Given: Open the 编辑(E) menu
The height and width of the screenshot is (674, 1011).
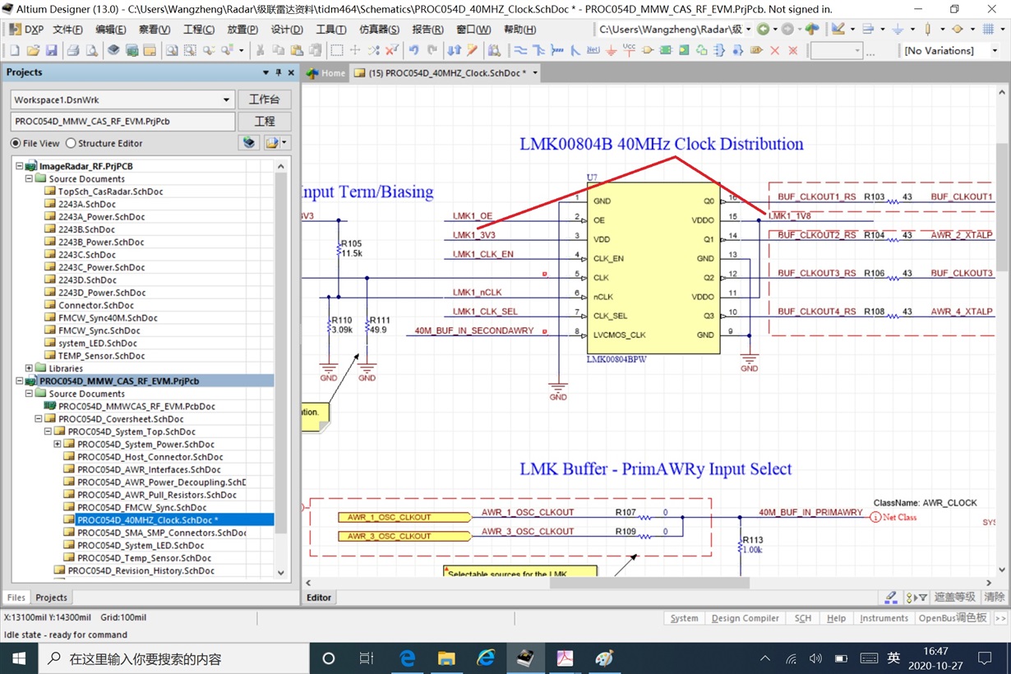Looking at the screenshot, I should point(111,30).
